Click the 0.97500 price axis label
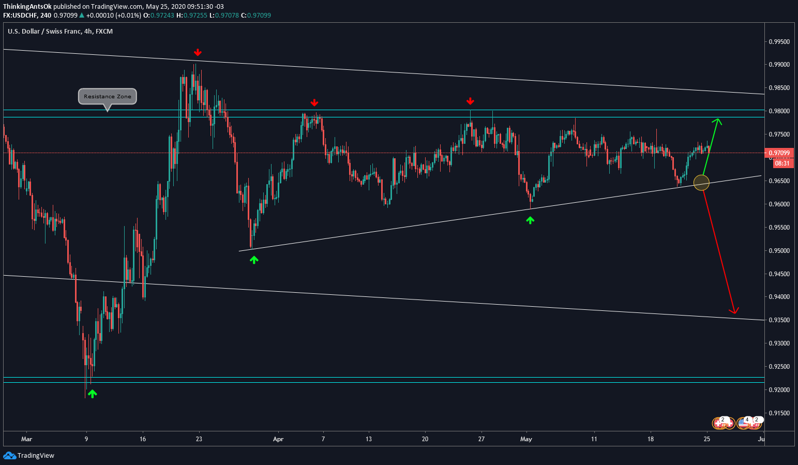This screenshot has width=798, height=465. [778, 135]
